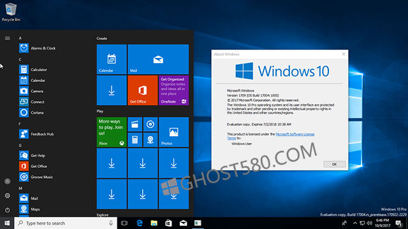This screenshot has height=229, width=408.
Task: Expand the Start menu hamburger navigation
Action: [8, 38]
